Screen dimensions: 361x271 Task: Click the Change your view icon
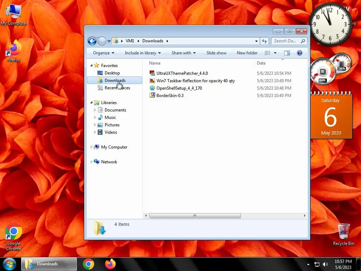[267, 53]
